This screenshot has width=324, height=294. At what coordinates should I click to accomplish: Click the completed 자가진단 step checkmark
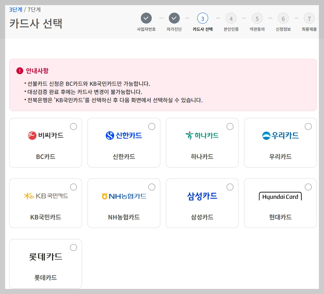coord(174,18)
